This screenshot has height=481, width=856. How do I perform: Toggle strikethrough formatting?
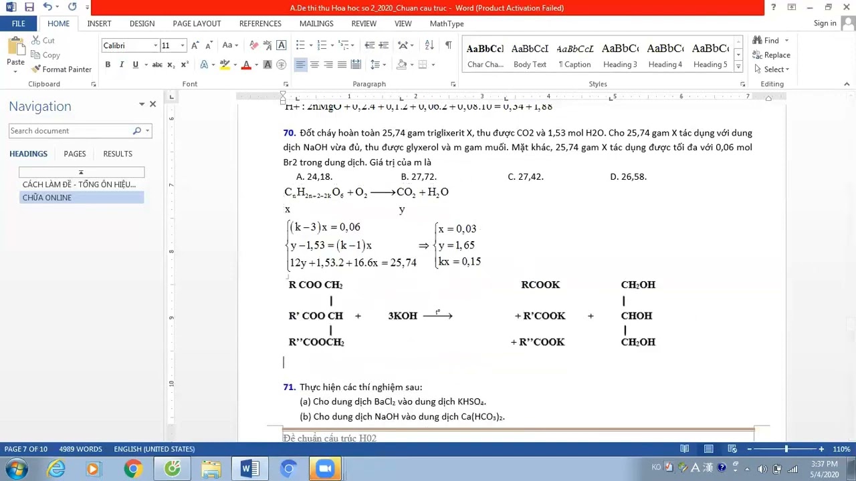click(157, 65)
